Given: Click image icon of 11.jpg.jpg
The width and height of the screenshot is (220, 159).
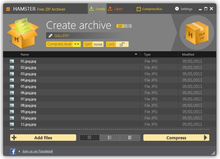Looking at the screenshot, I should click(x=12, y=124).
